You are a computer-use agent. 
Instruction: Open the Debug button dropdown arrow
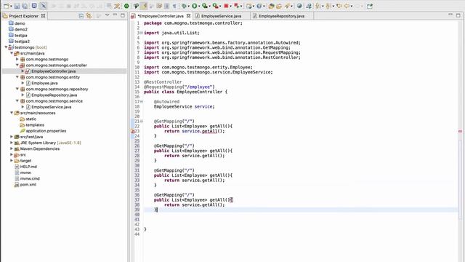pyautogui.click(x=189, y=7)
